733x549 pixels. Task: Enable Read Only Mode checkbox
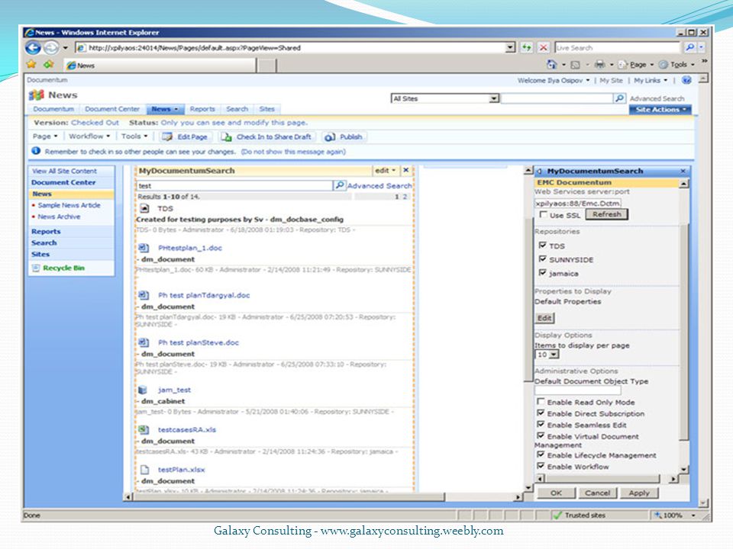tap(541, 402)
